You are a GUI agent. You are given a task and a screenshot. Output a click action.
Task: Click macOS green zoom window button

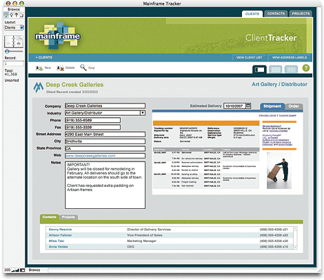pos(21,3)
